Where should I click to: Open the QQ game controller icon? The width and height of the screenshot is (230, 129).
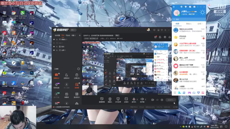pyautogui.click(x=189, y=93)
